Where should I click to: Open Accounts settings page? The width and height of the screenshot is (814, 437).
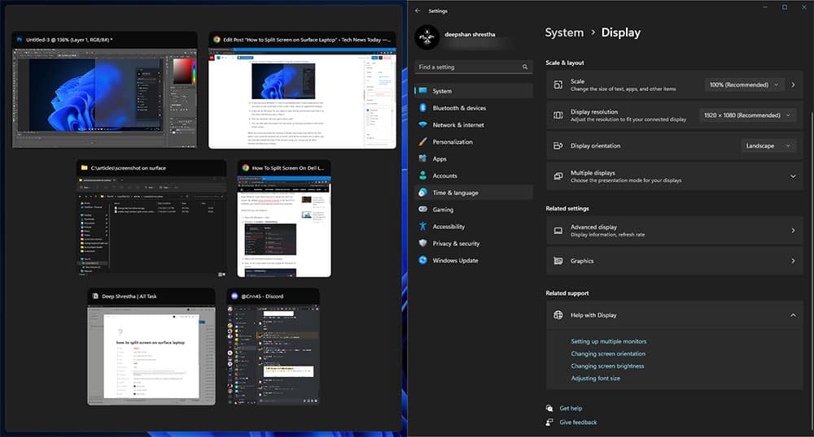click(474, 175)
